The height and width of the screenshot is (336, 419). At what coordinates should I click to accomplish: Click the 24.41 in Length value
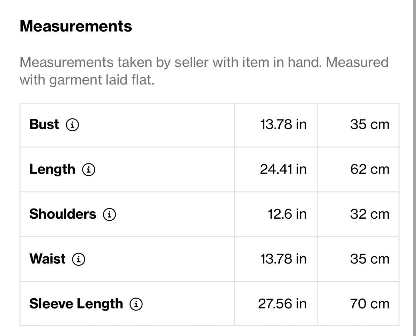coord(283,169)
